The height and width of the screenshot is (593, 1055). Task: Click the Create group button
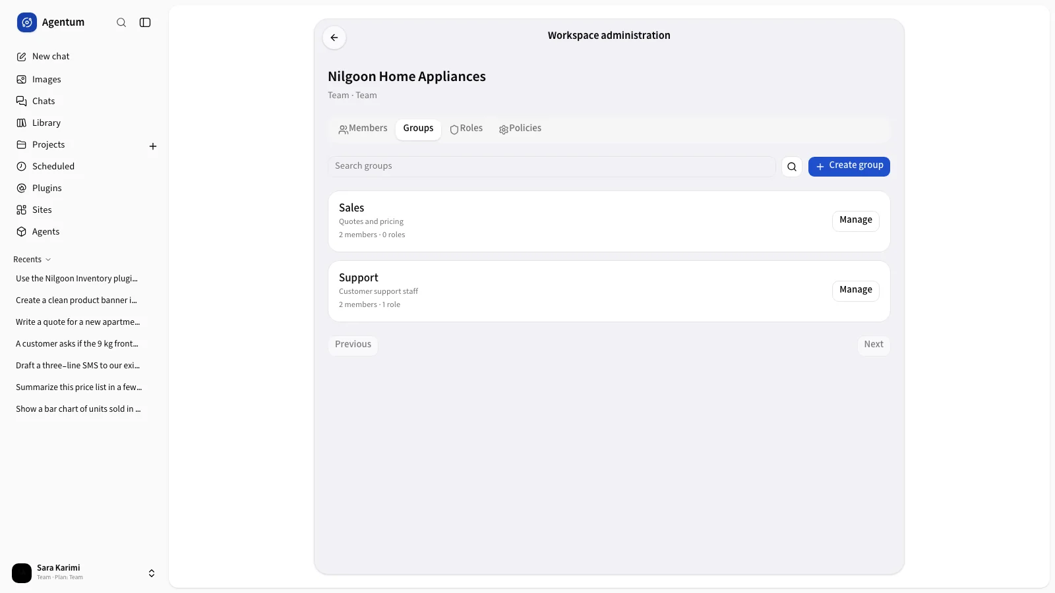pyautogui.click(x=849, y=167)
